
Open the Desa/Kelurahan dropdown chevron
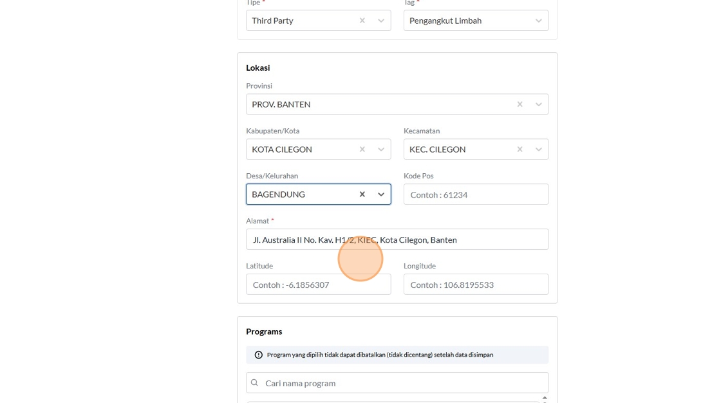[381, 194]
